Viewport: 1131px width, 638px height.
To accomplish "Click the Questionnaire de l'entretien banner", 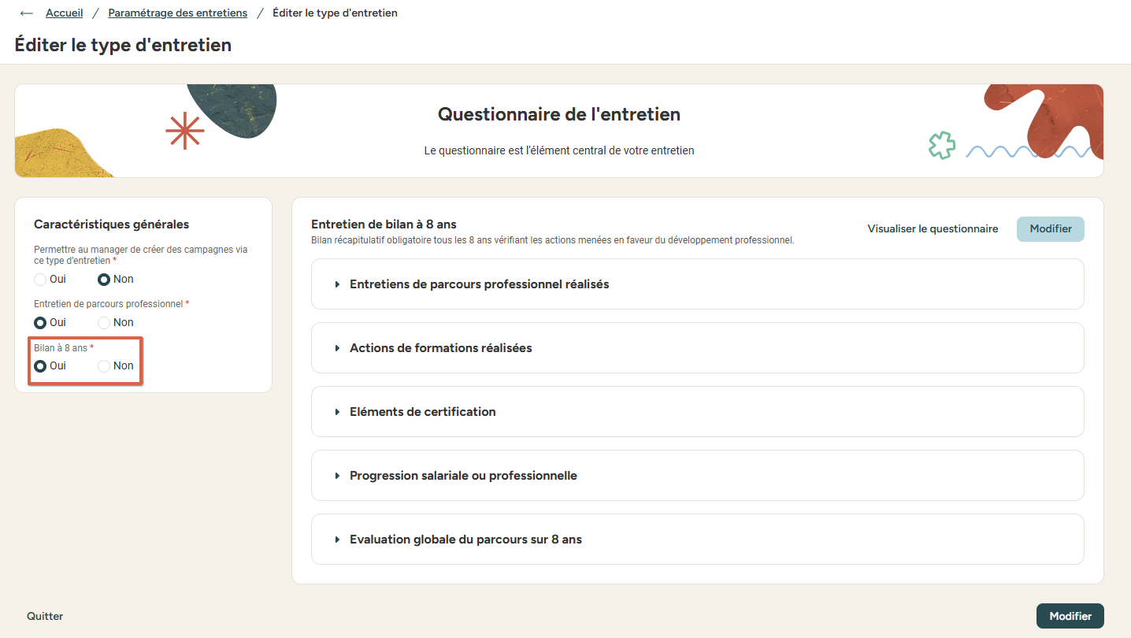I will tap(559, 131).
